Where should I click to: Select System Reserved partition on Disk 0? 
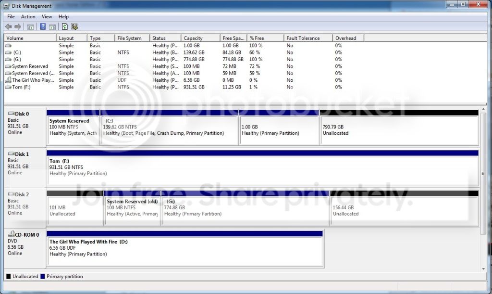click(73, 128)
